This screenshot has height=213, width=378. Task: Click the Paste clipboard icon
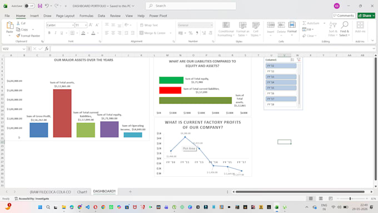[9, 26]
